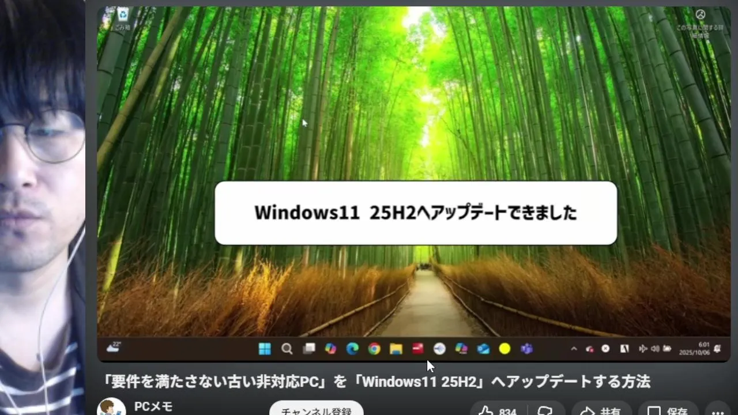This screenshot has width=738, height=415.
Task: Click the video title about Windows11 25H2
Action: [x=376, y=382]
